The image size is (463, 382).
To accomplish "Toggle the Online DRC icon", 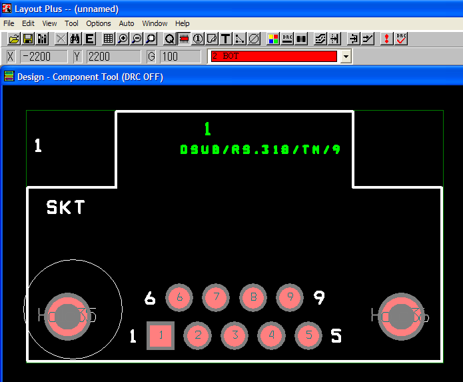I will click(x=287, y=39).
